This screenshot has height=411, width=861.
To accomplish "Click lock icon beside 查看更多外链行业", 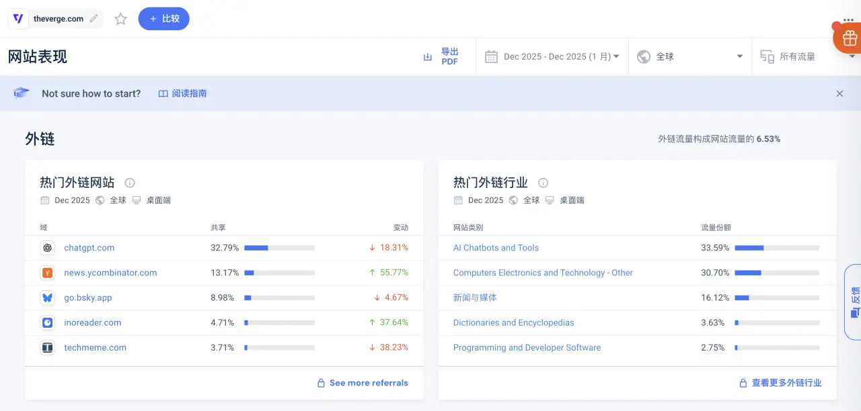I will point(743,383).
